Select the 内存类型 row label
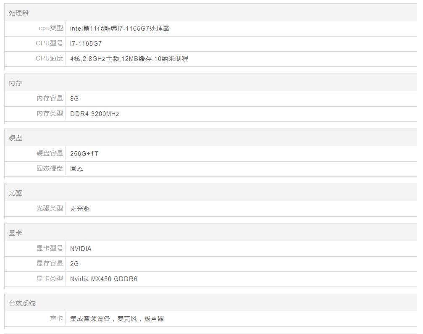The image size is (423, 334). click(50, 113)
